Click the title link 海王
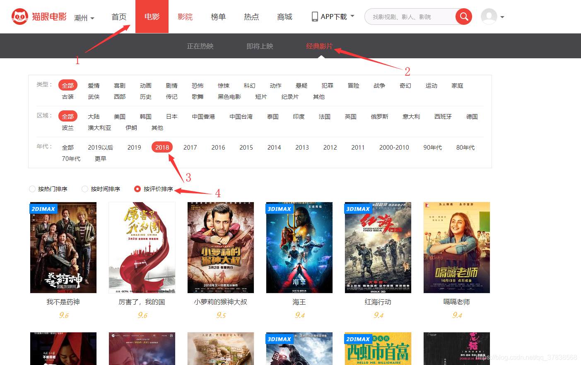581x365 pixels. coord(299,302)
